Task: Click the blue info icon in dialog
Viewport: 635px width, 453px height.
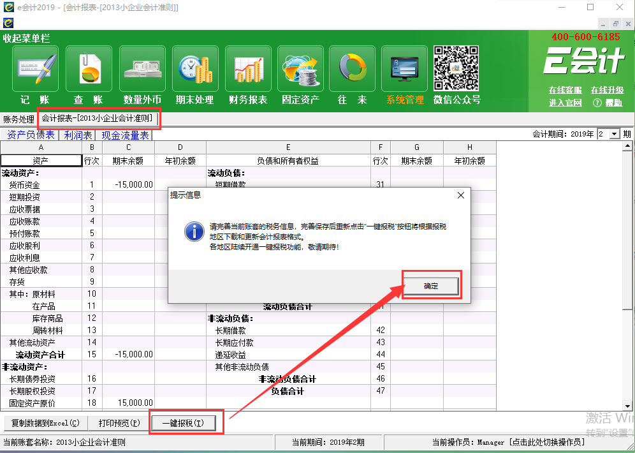Action: pos(194,232)
